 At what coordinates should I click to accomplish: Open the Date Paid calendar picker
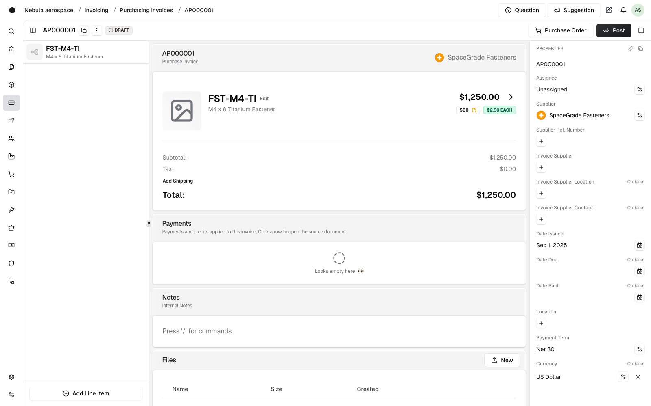[x=640, y=297]
